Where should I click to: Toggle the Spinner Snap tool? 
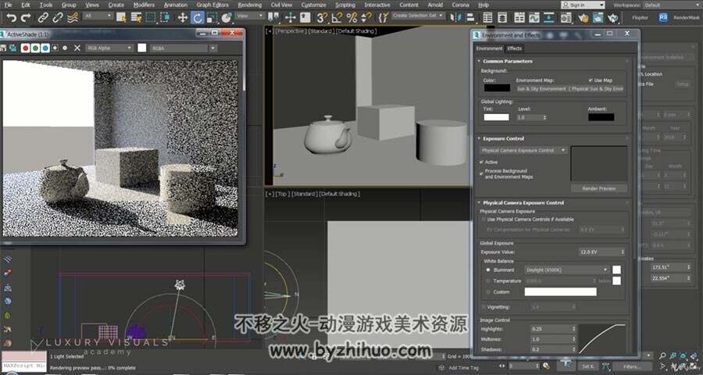point(366,17)
